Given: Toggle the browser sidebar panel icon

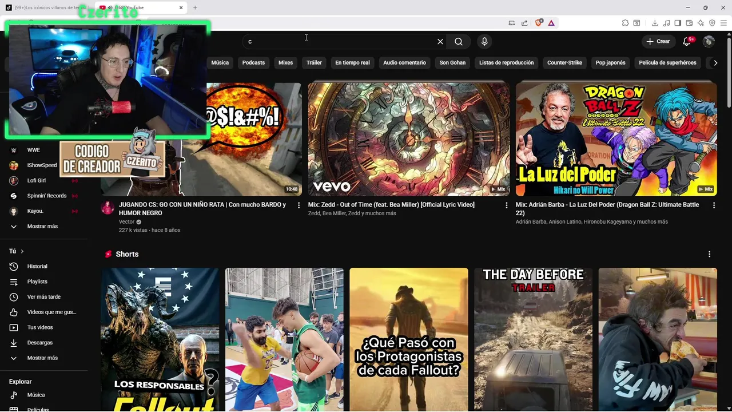Looking at the screenshot, I should tap(678, 23).
